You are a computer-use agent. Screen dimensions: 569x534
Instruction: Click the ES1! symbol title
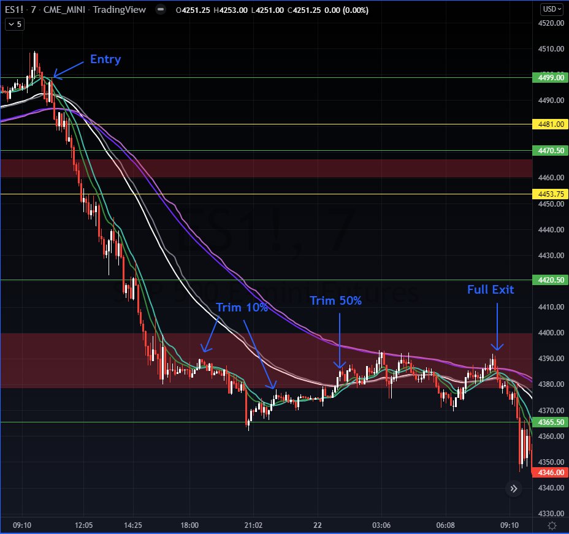coord(13,9)
